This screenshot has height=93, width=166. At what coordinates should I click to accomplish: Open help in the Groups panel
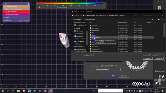pos(28,4)
